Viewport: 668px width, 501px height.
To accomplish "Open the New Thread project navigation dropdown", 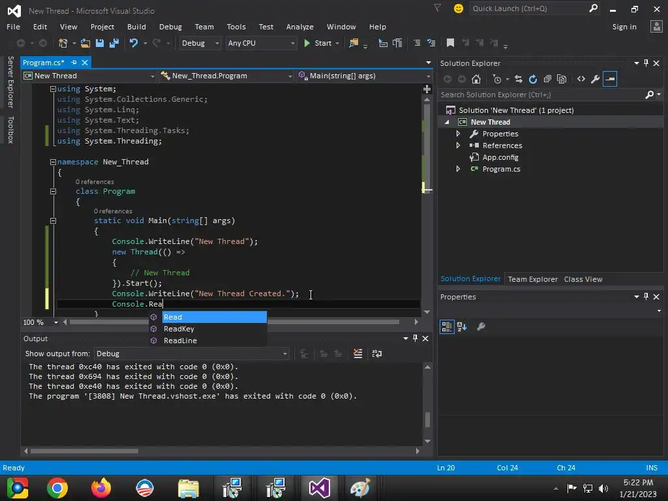I will (89, 76).
